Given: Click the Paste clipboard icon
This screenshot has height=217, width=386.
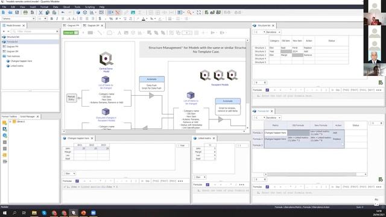Looking at the screenshot, I should (x=54, y=12).
